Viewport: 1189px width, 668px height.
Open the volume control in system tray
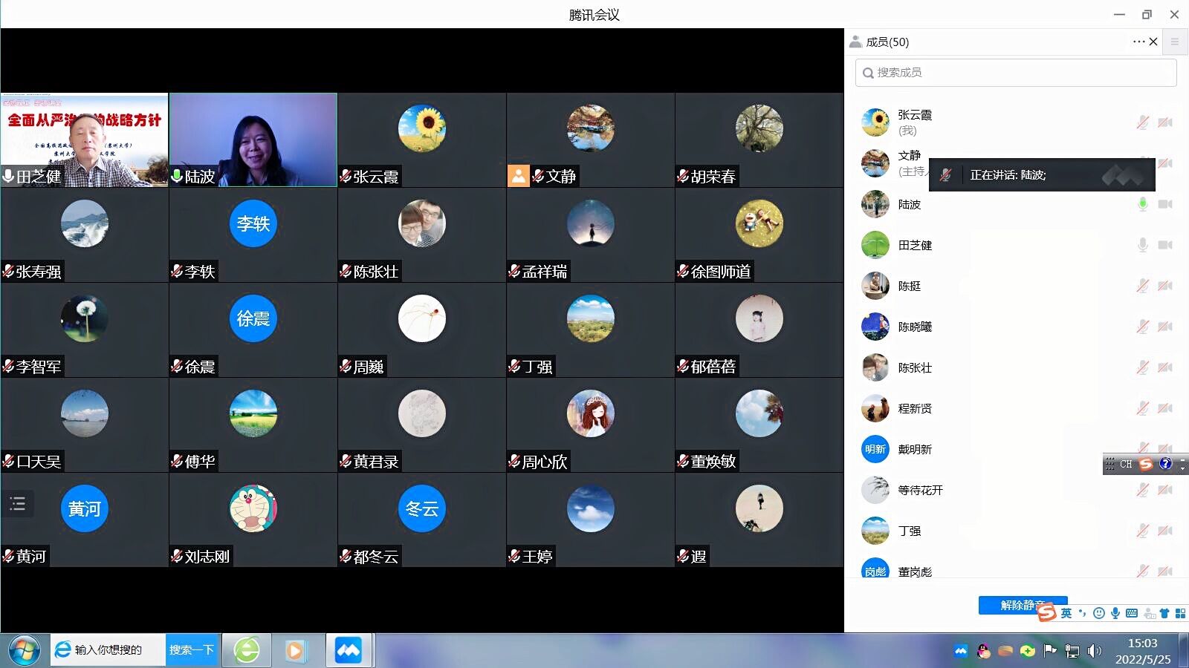pyautogui.click(x=1094, y=651)
